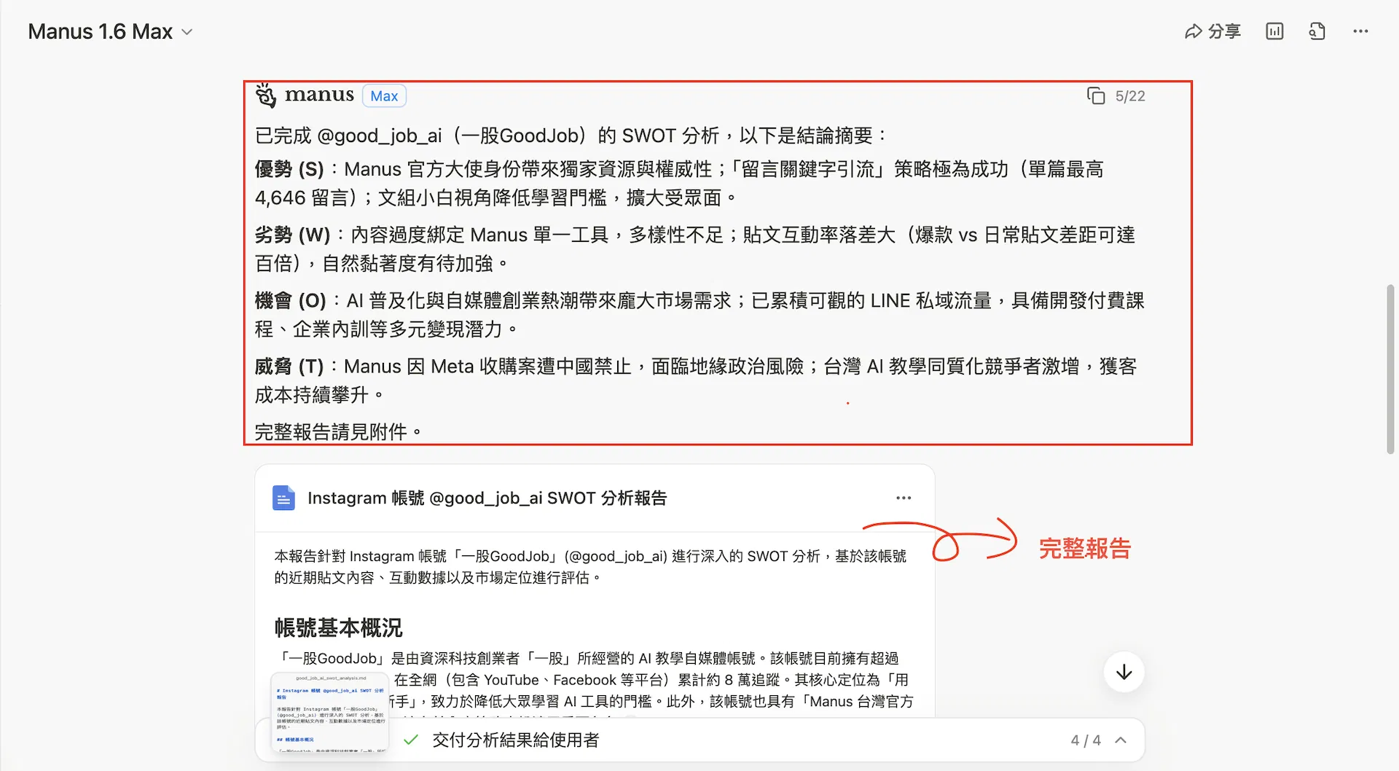Click the copy icon beside 5/22

(x=1096, y=96)
